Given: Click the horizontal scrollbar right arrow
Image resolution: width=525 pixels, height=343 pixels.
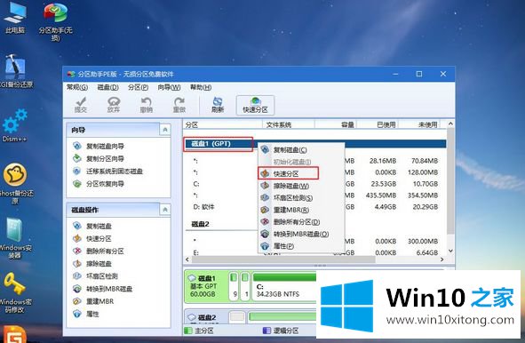Looking at the screenshot, I should (442, 259).
